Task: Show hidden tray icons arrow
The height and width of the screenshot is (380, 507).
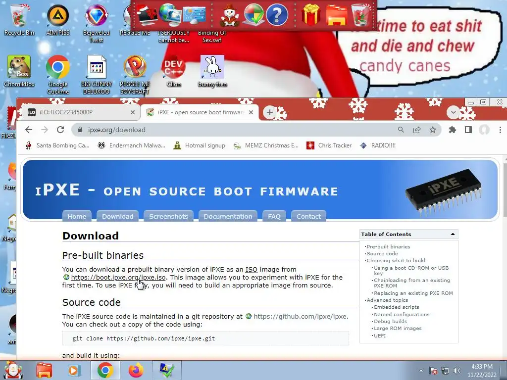Action: (421, 371)
